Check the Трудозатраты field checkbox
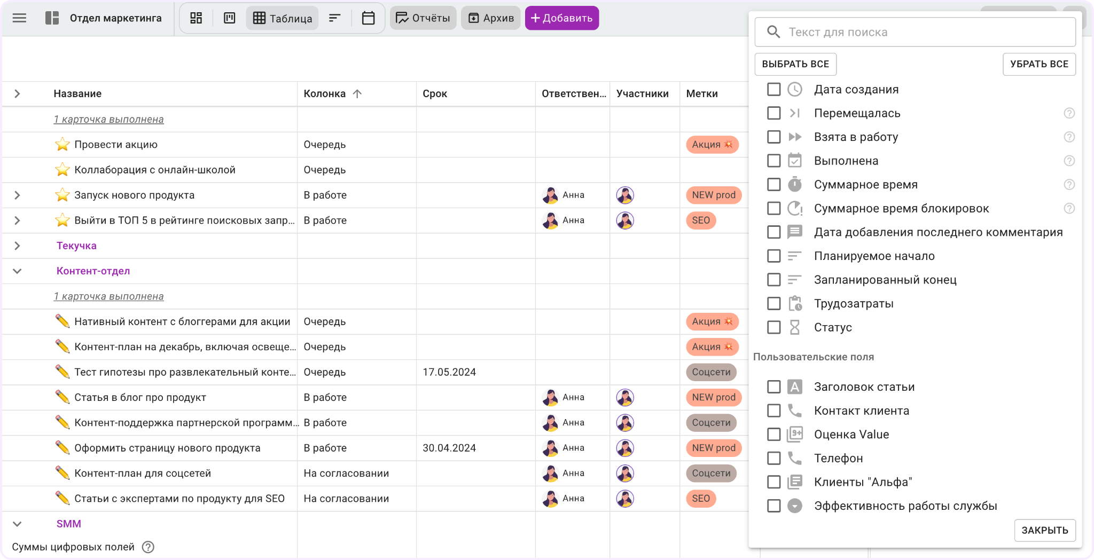The height and width of the screenshot is (560, 1094). pyautogui.click(x=773, y=304)
